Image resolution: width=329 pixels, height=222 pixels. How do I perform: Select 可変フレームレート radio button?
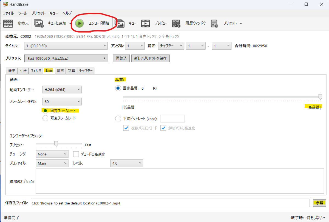tap(46, 118)
